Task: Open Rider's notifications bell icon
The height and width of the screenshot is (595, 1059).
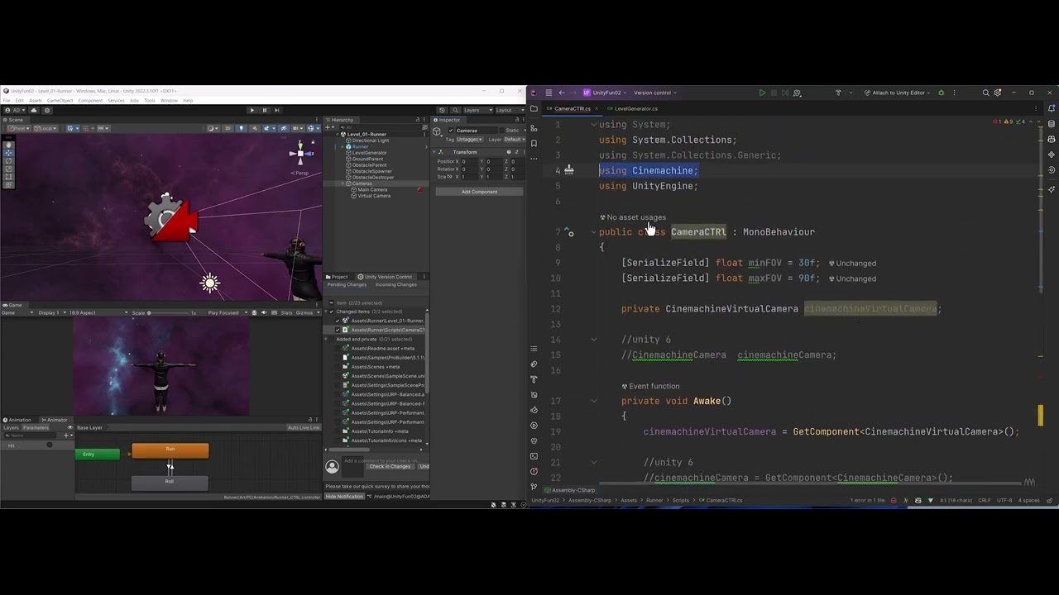Action: (x=1051, y=109)
